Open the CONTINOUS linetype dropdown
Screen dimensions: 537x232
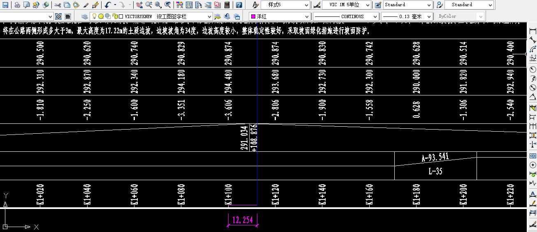click(x=345, y=16)
